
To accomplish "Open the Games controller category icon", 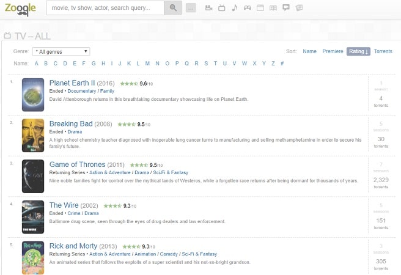I will point(248,8).
